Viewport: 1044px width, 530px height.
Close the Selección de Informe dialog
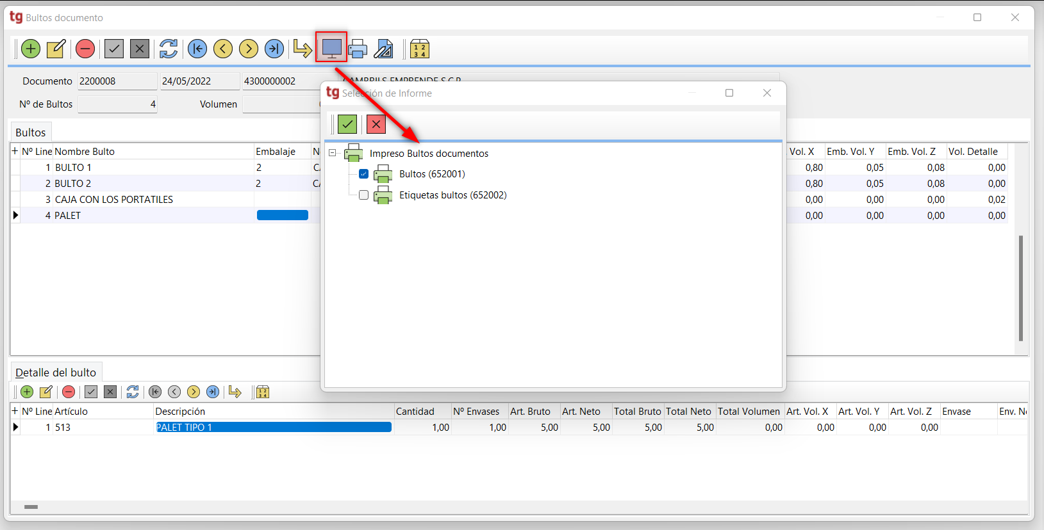767,93
